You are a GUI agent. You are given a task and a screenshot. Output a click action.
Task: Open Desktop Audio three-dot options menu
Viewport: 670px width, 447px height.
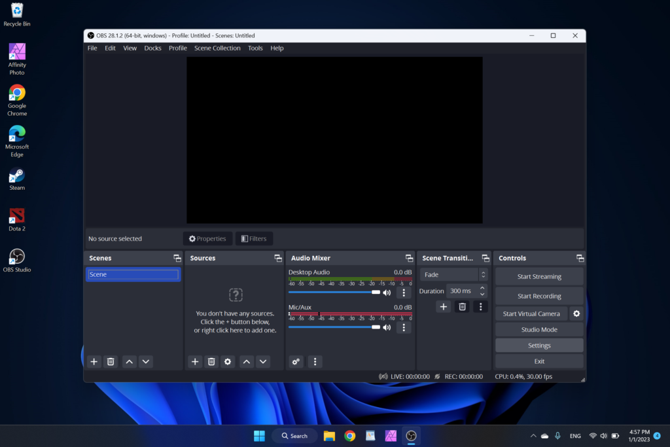(x=404, y=293)
